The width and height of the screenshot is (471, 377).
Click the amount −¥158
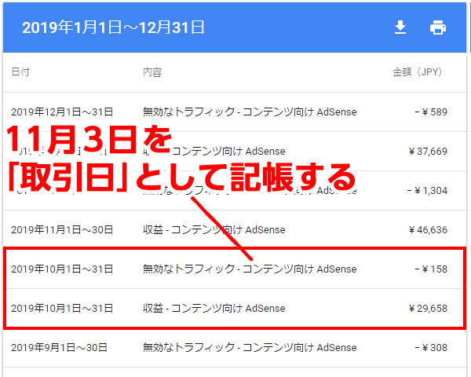[431, 269]
